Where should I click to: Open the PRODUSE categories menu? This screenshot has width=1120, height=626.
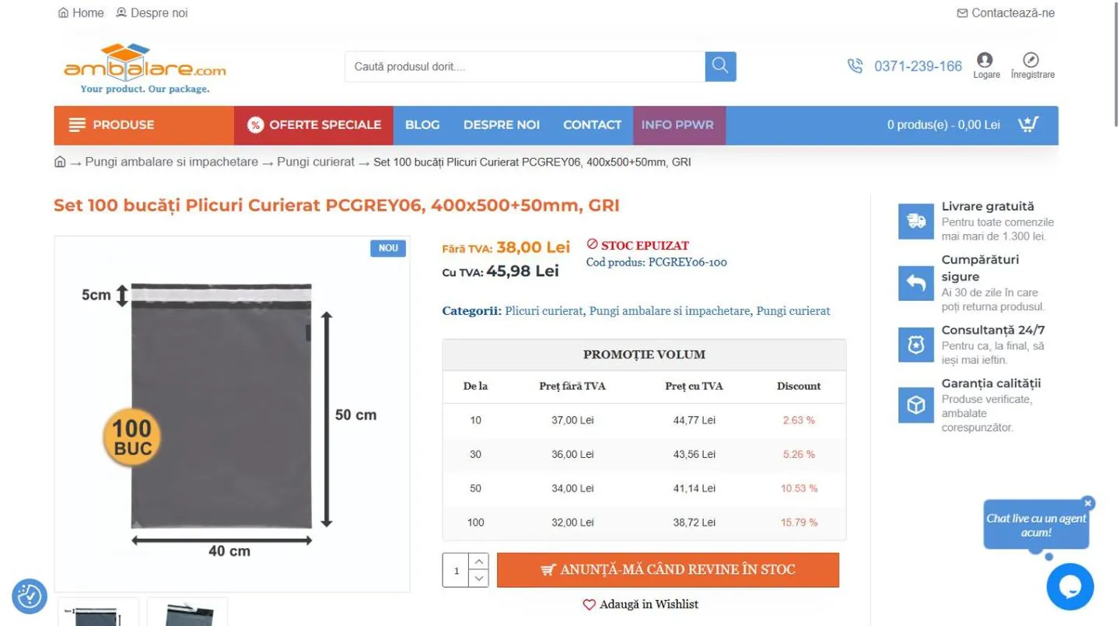click(x=144, y=125)
